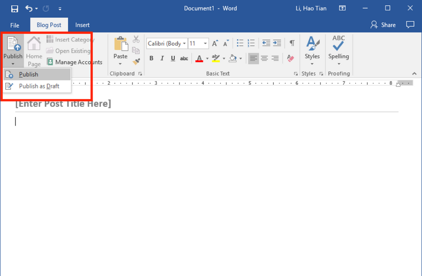Image resolution: width=422 pixels, height=276 pixels.
Task: Click the Cut scissors icon
Action: click(x=136, y=39)
